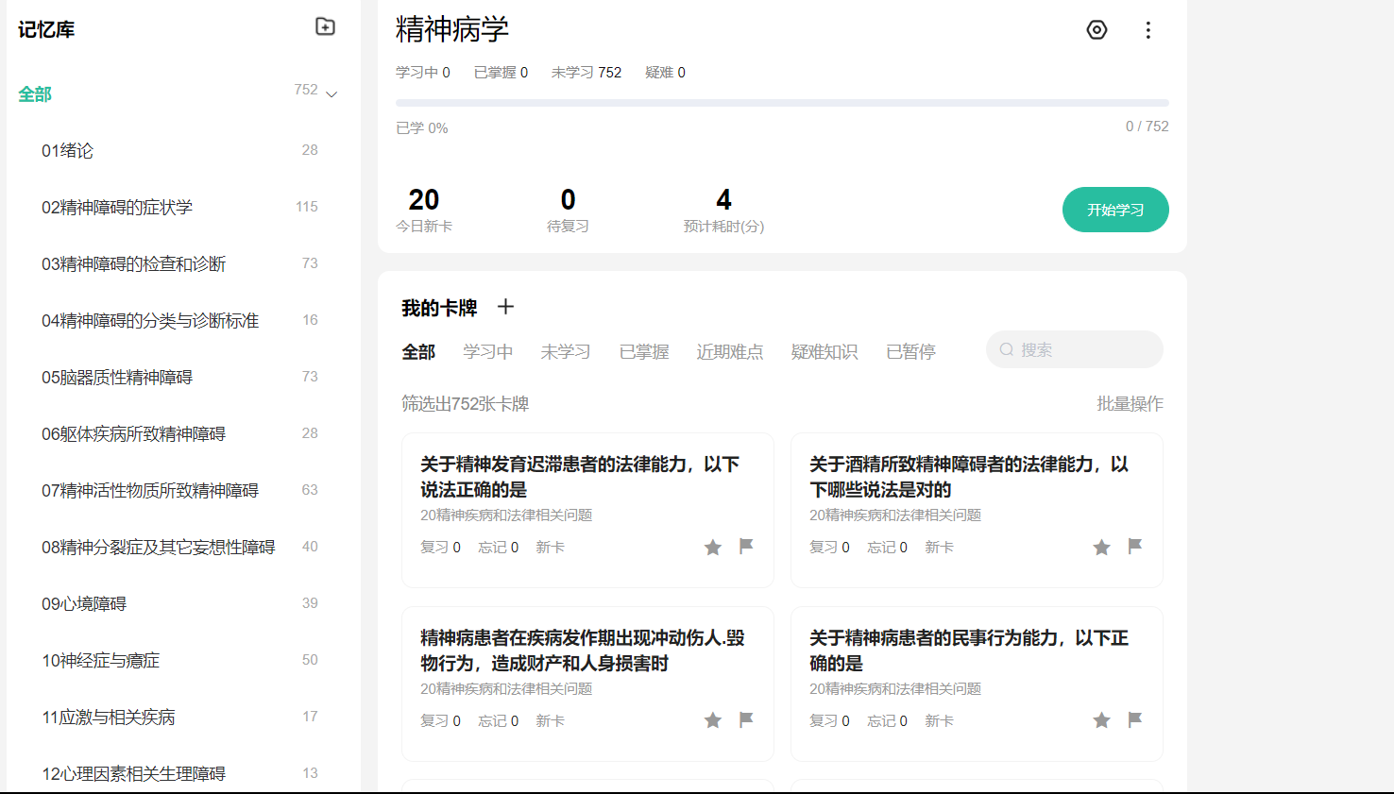
Task: Open 批量操作 batch operations
Action: point(1130,404)
